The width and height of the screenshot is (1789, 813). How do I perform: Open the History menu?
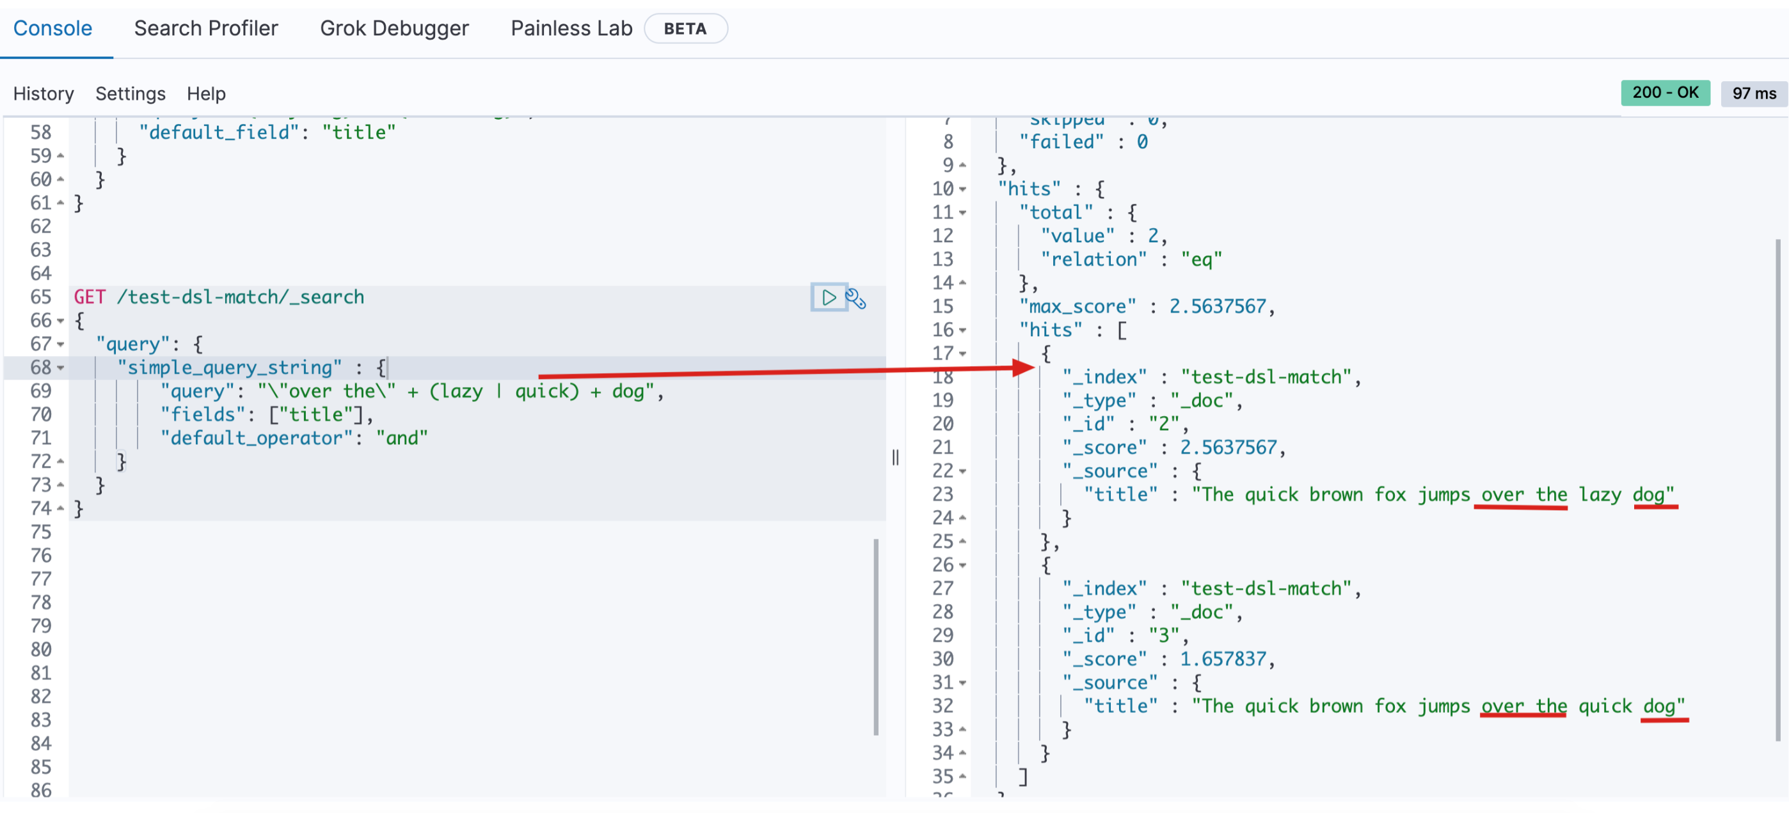click(x=44, y=94)
